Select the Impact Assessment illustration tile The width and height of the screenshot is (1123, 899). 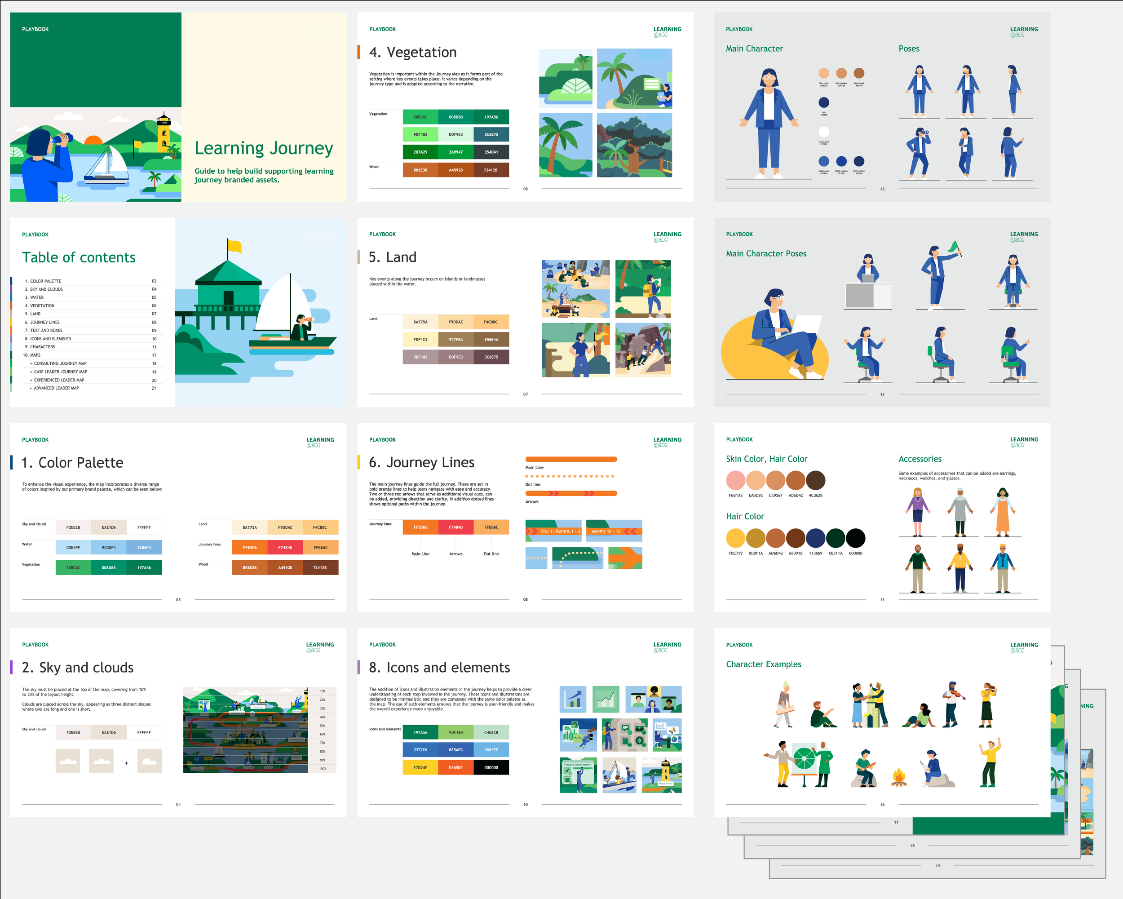click(x=578, y=775)
